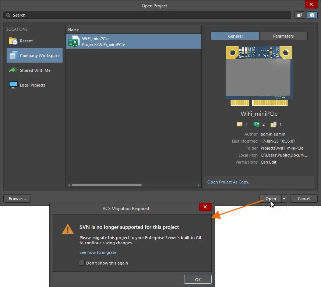Click OK in VCS Migration dialog
Screen dimensions: 321x287
click(198, 279)
